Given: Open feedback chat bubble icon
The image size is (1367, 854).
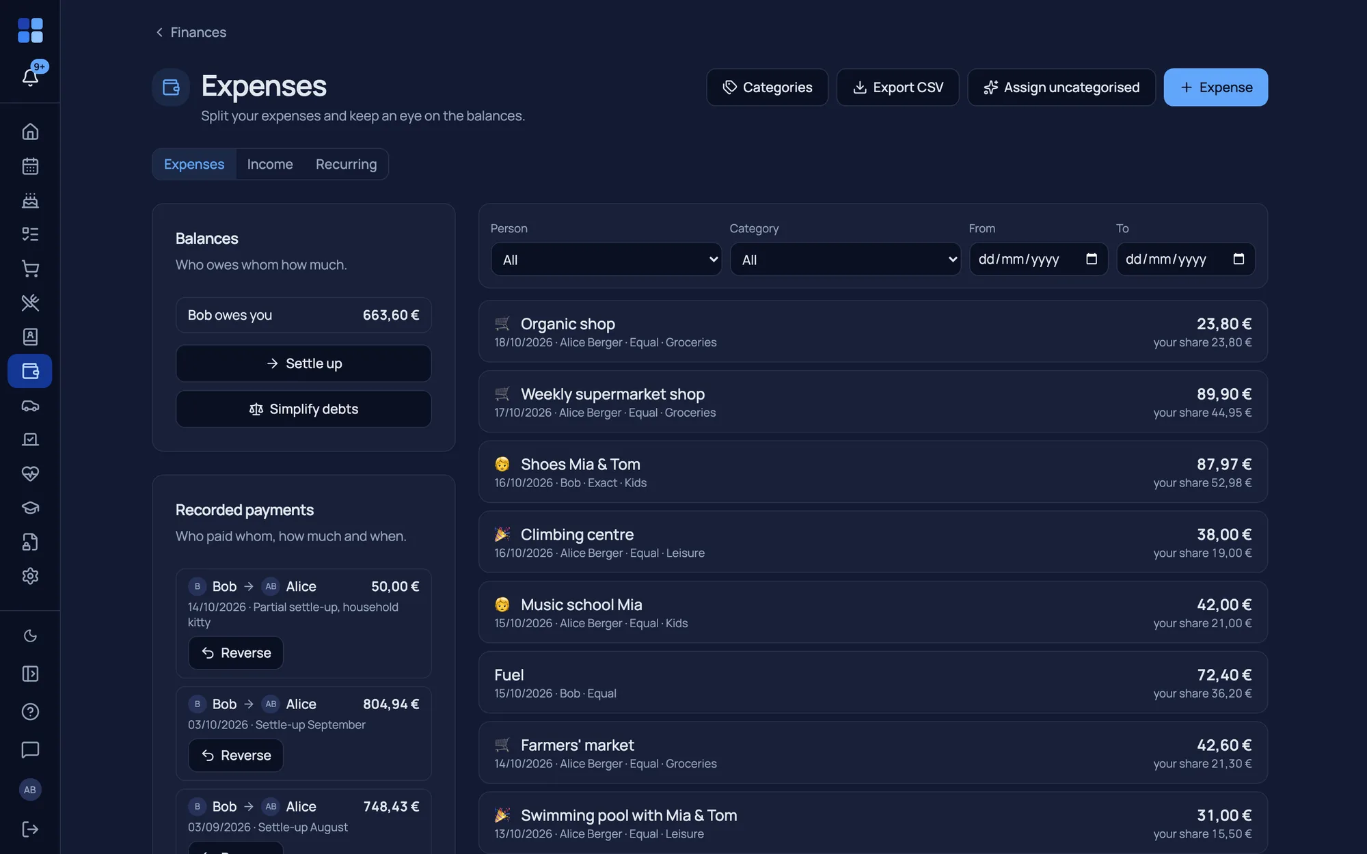Looking at the screenshot, I should tap(30, 749).
